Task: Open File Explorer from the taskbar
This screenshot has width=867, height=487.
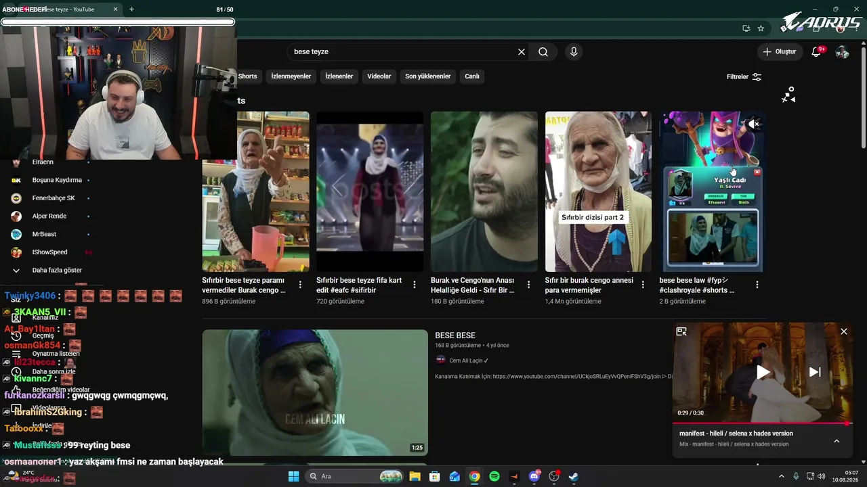Action: pos(415,476)
